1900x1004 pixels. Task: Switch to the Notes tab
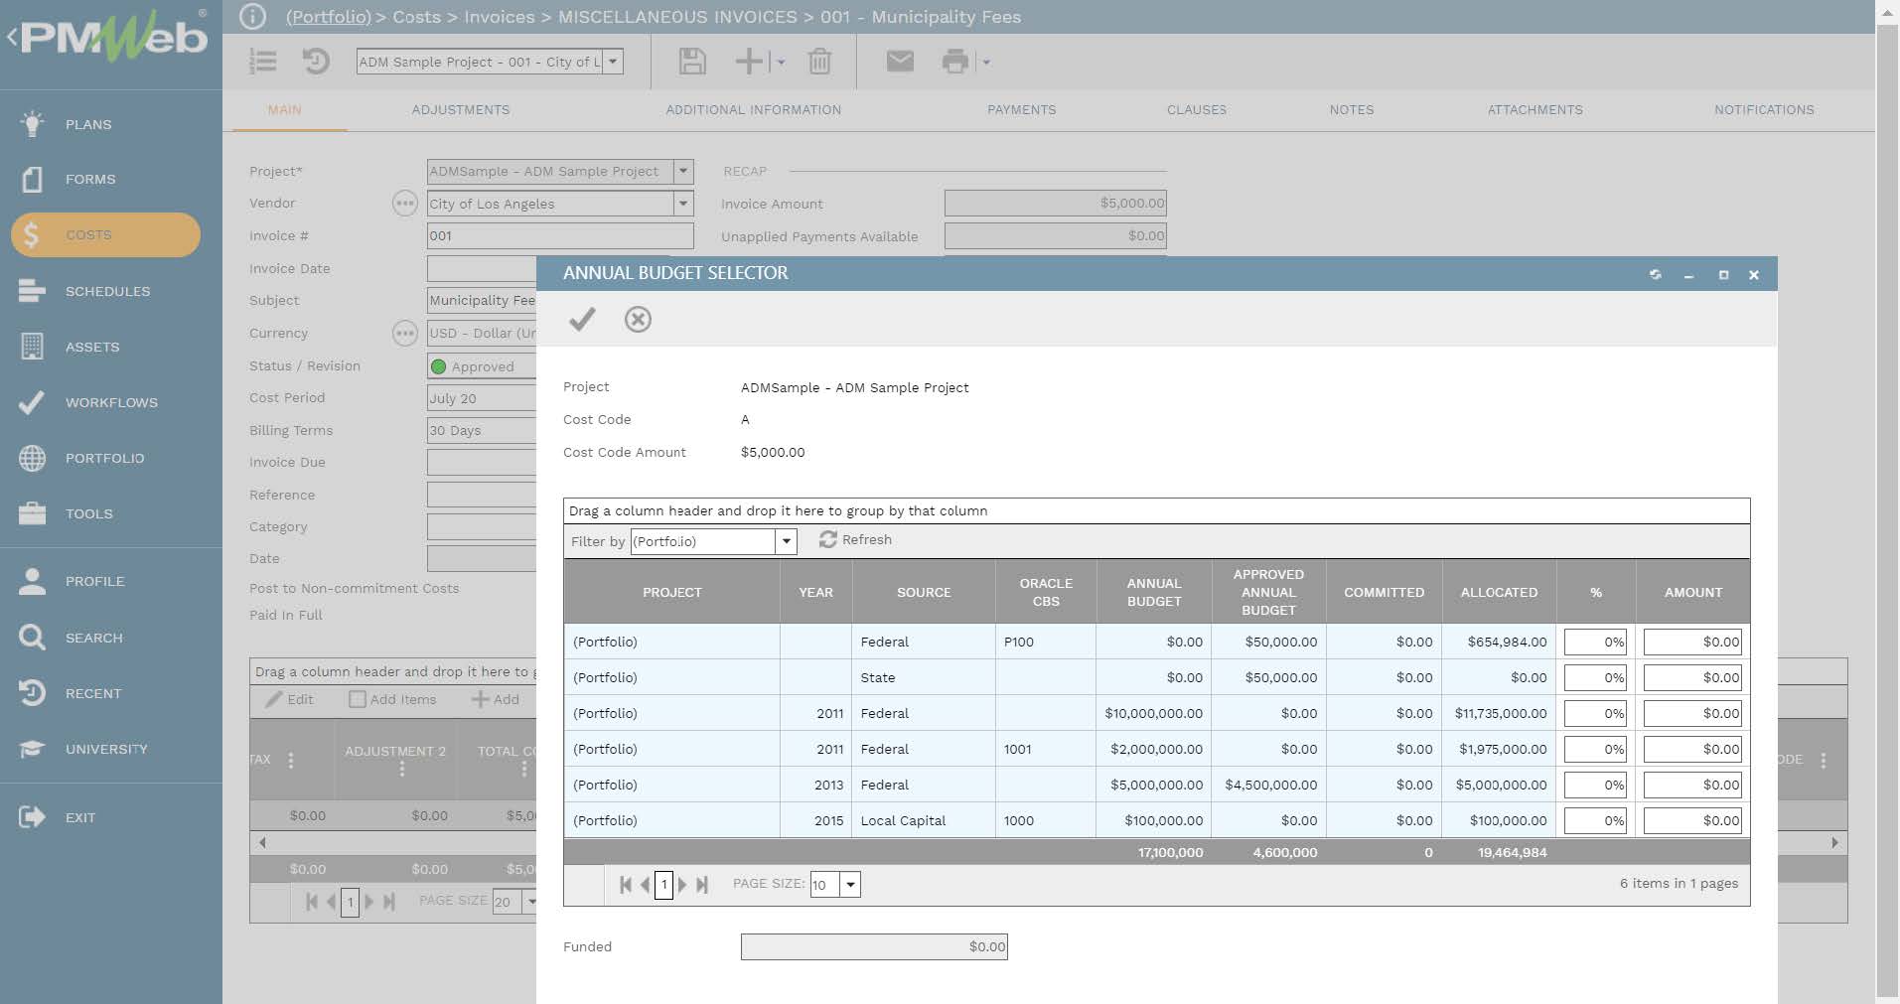pos(1352,110)
